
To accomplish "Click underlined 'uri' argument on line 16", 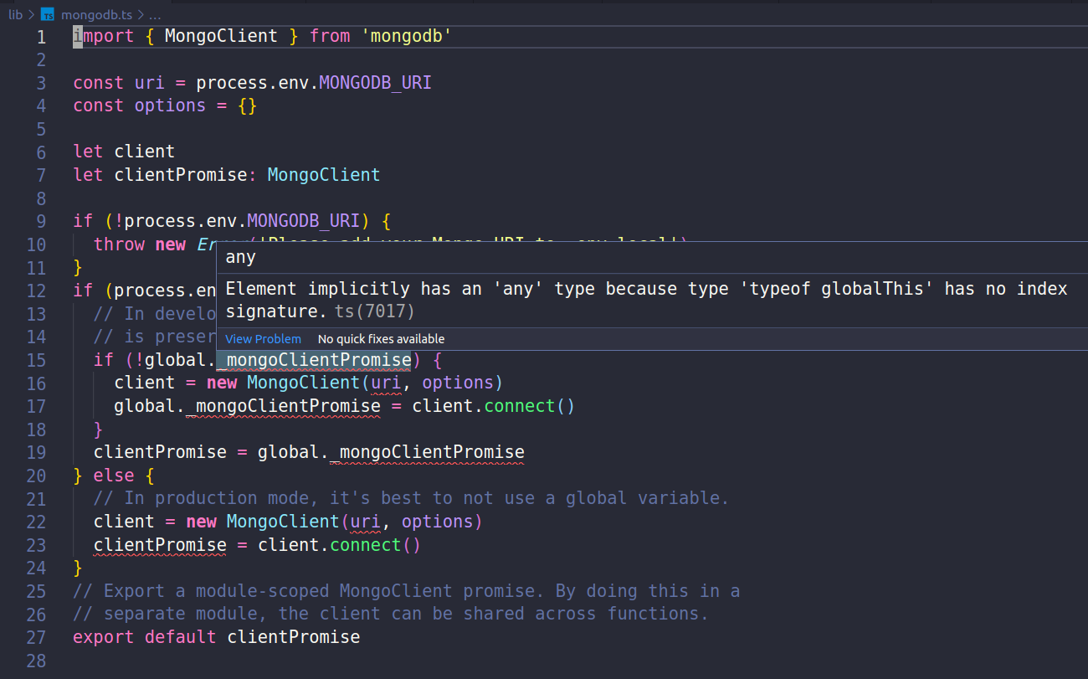I will pyautogui.click(x=386, y=383).
